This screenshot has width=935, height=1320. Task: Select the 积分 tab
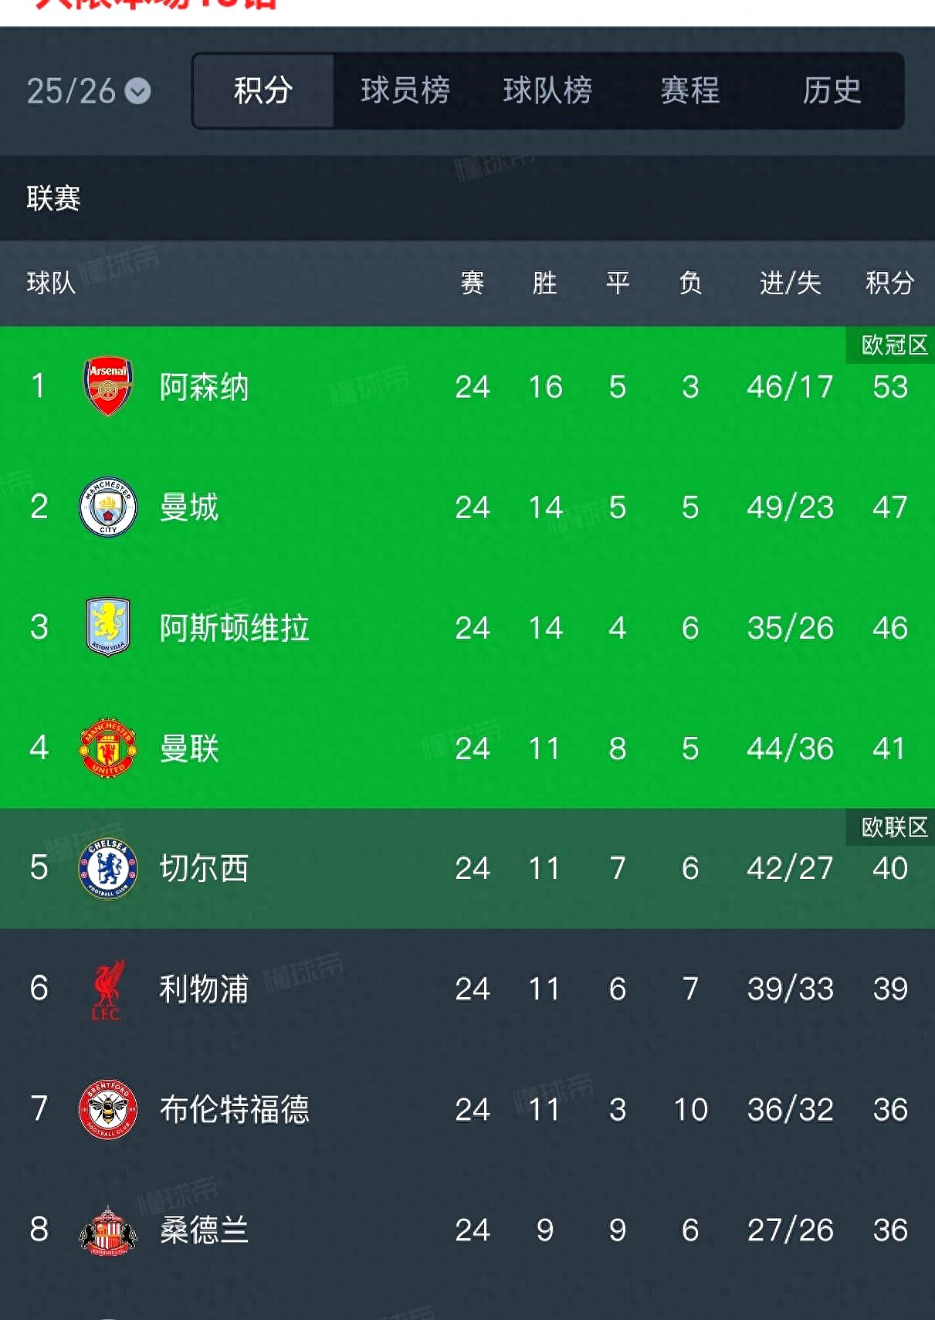[x=263, y=90]
